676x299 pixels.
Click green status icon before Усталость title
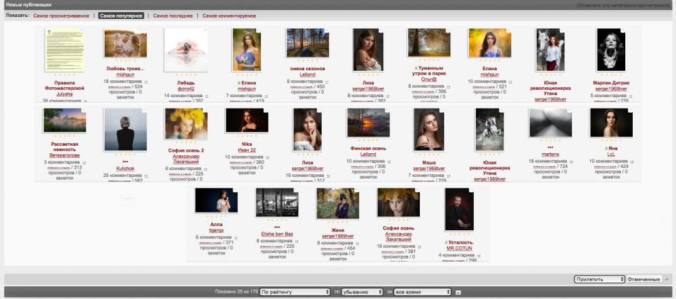coord(445,242)
